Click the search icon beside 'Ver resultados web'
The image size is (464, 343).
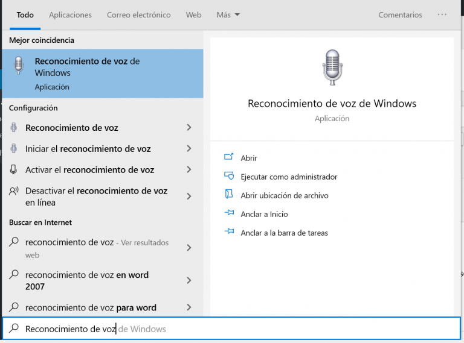coord(14,242)
